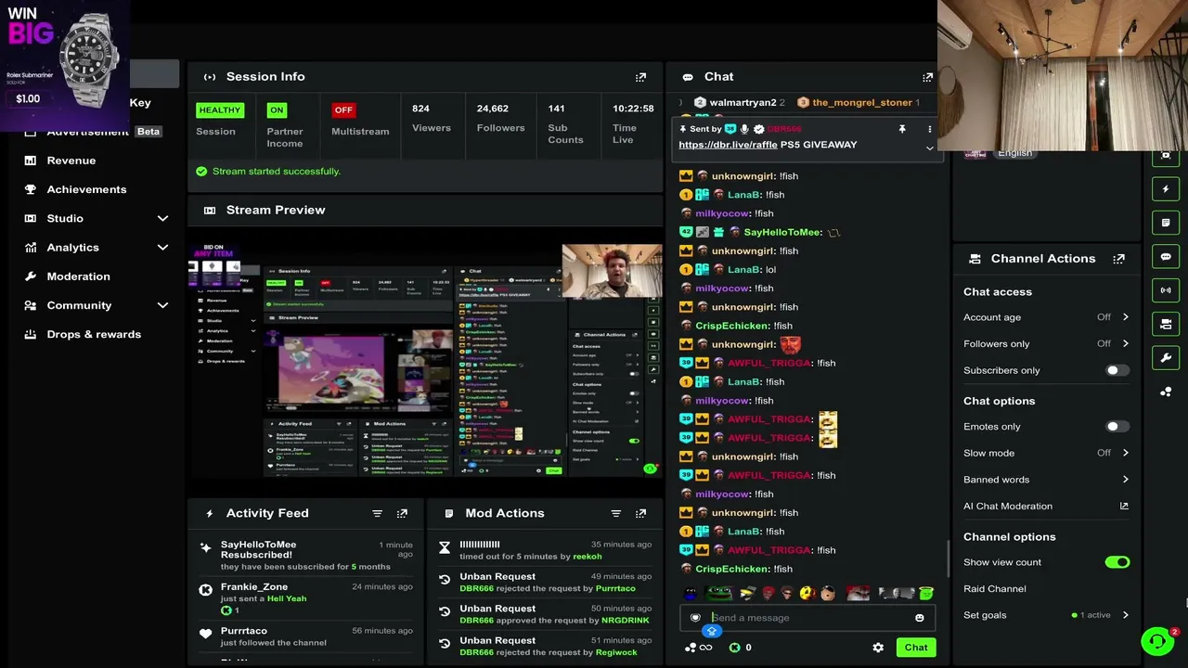This screenshot has width=1188, height=668.
Task: Click the notes icon in right strip
Action: coord(1166,223)
